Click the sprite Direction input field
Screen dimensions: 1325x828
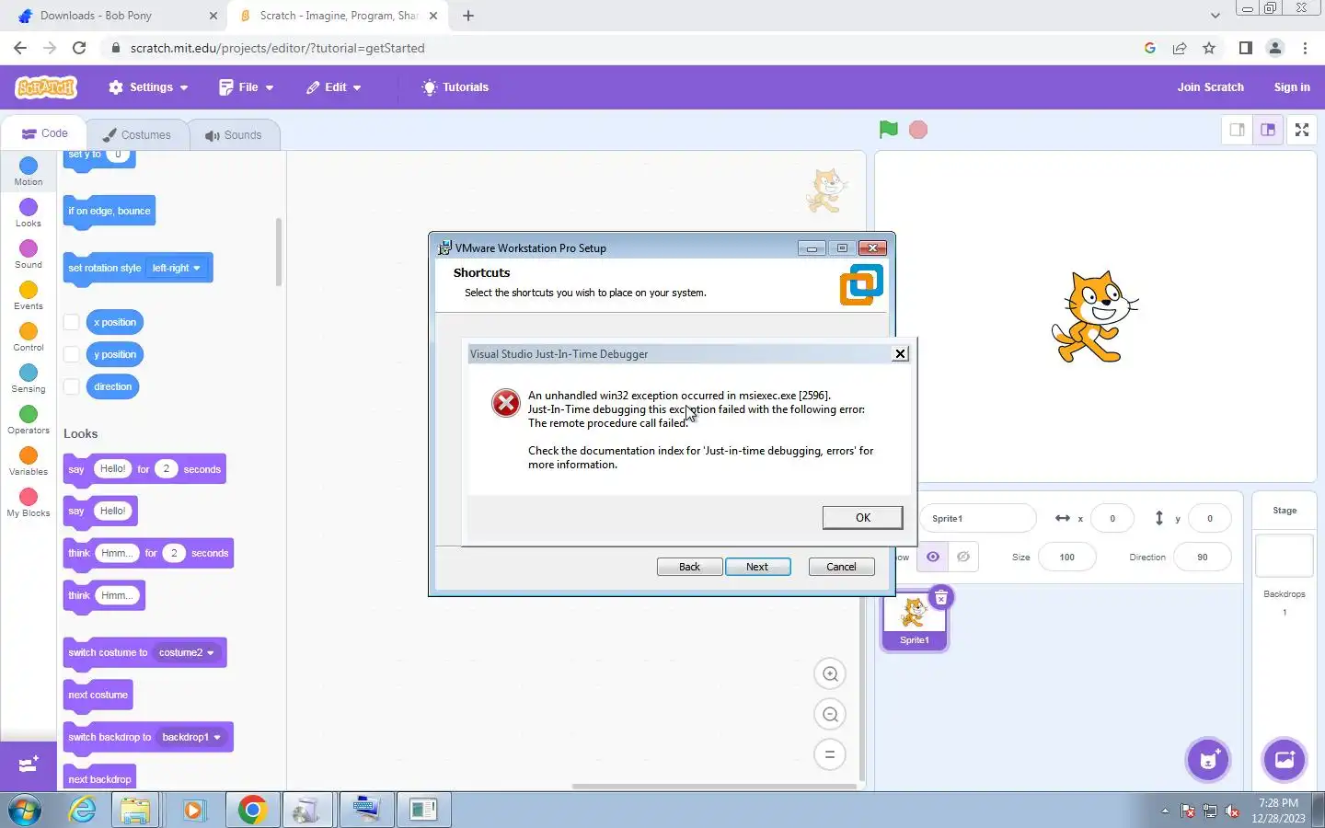[1202, 557]
